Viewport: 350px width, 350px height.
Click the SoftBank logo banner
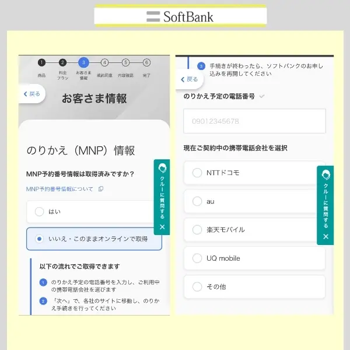click(180, 16)
